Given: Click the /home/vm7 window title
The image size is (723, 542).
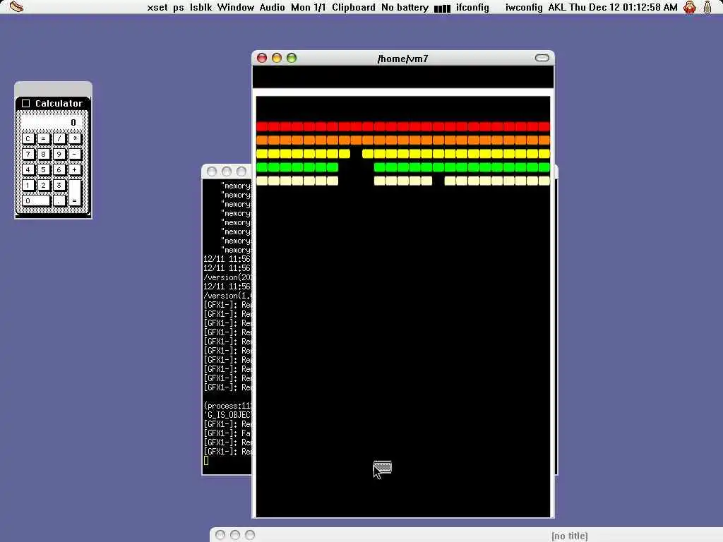Looking at the screenshot, I should point(402,59).
